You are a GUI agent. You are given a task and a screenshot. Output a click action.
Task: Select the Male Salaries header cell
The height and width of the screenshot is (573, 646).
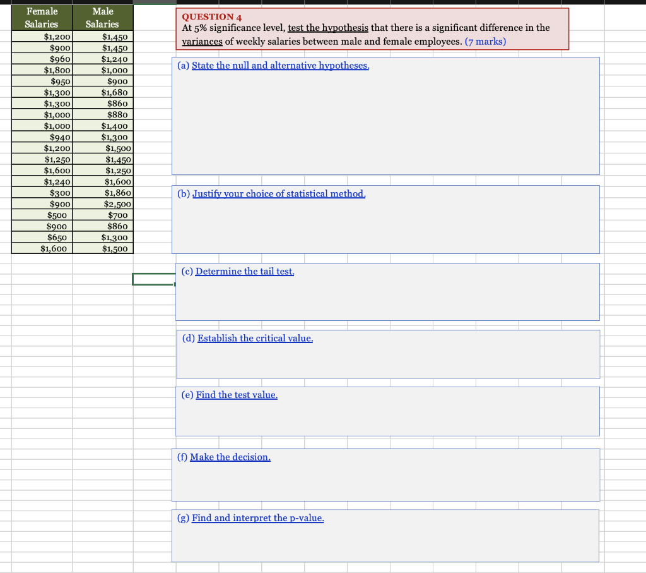coord(103,16)
